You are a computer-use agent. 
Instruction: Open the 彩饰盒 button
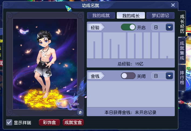[x=49, y=122]
